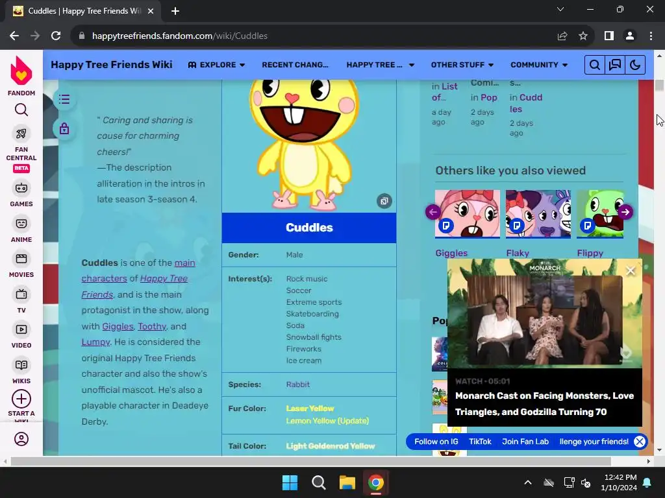Click the Follow on IG link
Viewport: 665px width, 498px height.
point(436,442)
